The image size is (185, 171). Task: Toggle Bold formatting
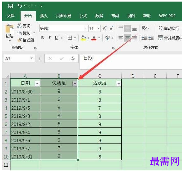(x=42, y=38)
